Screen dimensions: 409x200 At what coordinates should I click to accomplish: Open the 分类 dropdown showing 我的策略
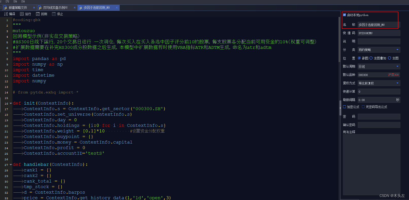(x=379, y=50)
